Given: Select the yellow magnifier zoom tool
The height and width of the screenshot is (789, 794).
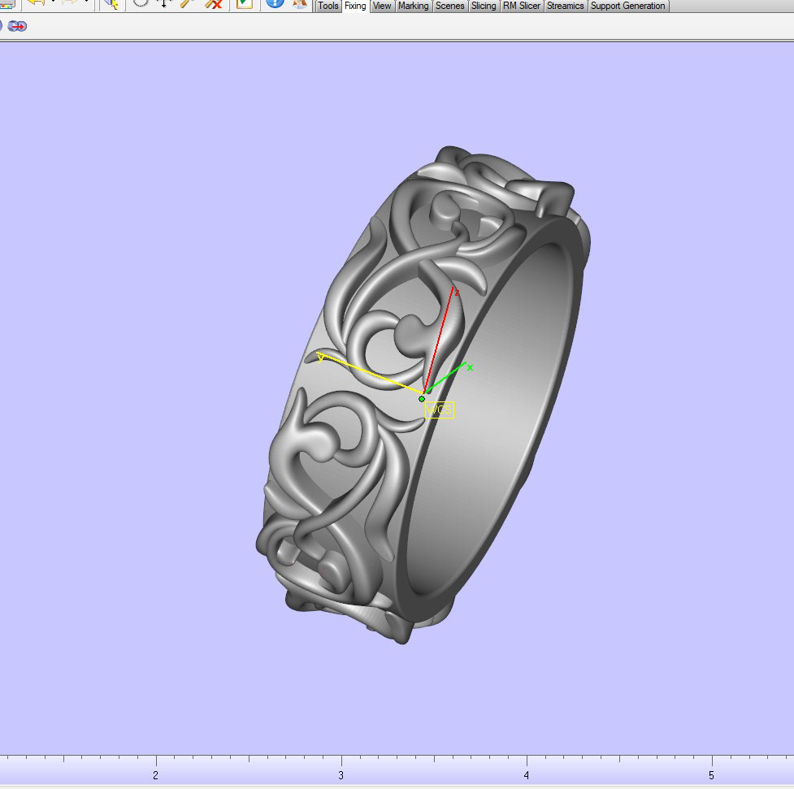Looking at the screenshot, I should pos(188,3).
